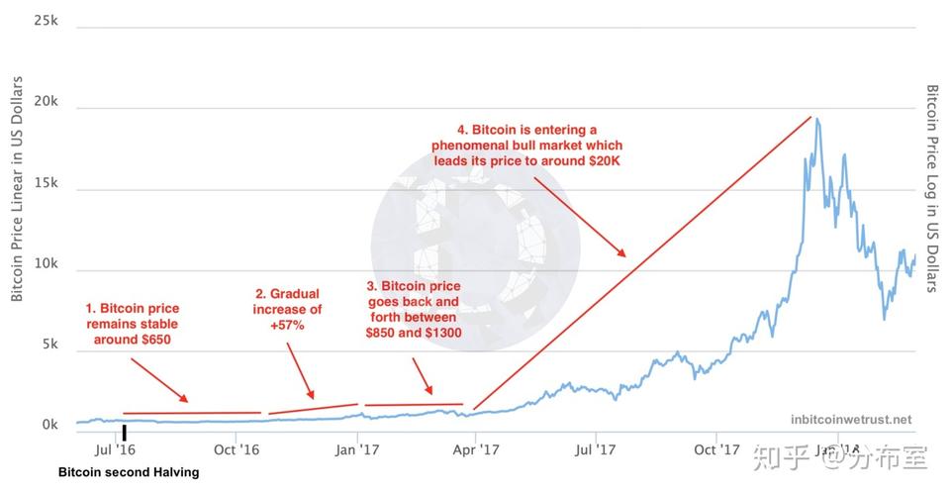This screenshot has width=952, height=495.
Task: Click the "10k" y-axis label
Action: (47, 264)
